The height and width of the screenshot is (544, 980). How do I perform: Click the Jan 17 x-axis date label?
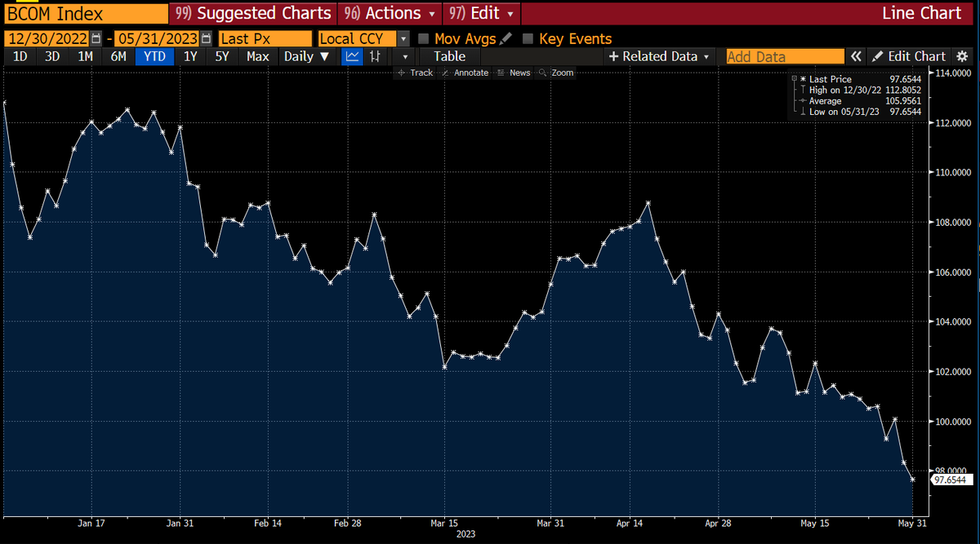(90, 523)
